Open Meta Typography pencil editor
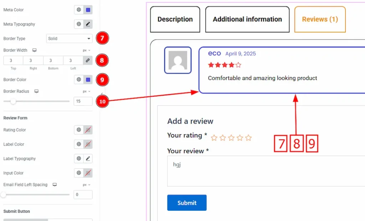Viewport: 365px width, 221px height. (88, 24)
